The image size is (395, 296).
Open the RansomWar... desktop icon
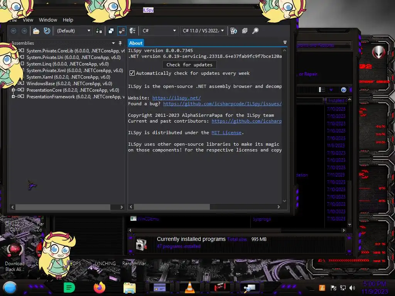tap(135, 263)
